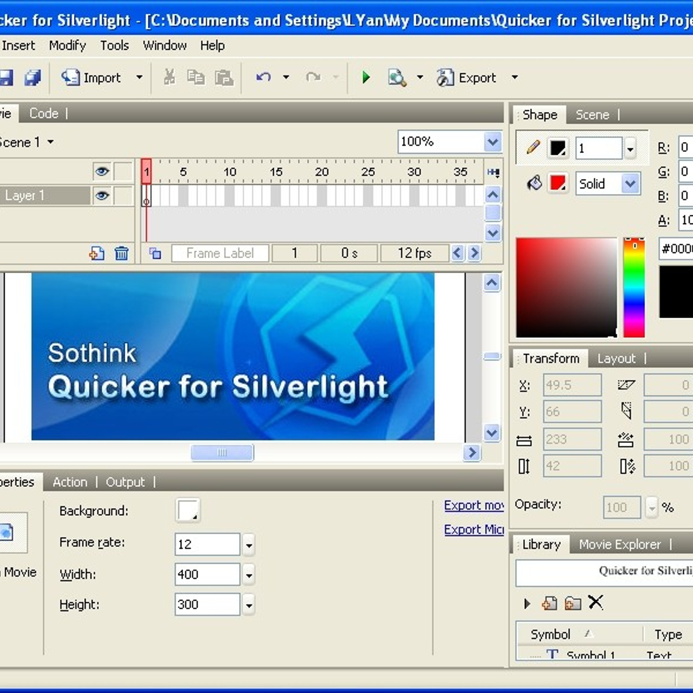Click the horizontal skew icon in Transform
The image size is (693, 693).
tap(626, 385)
